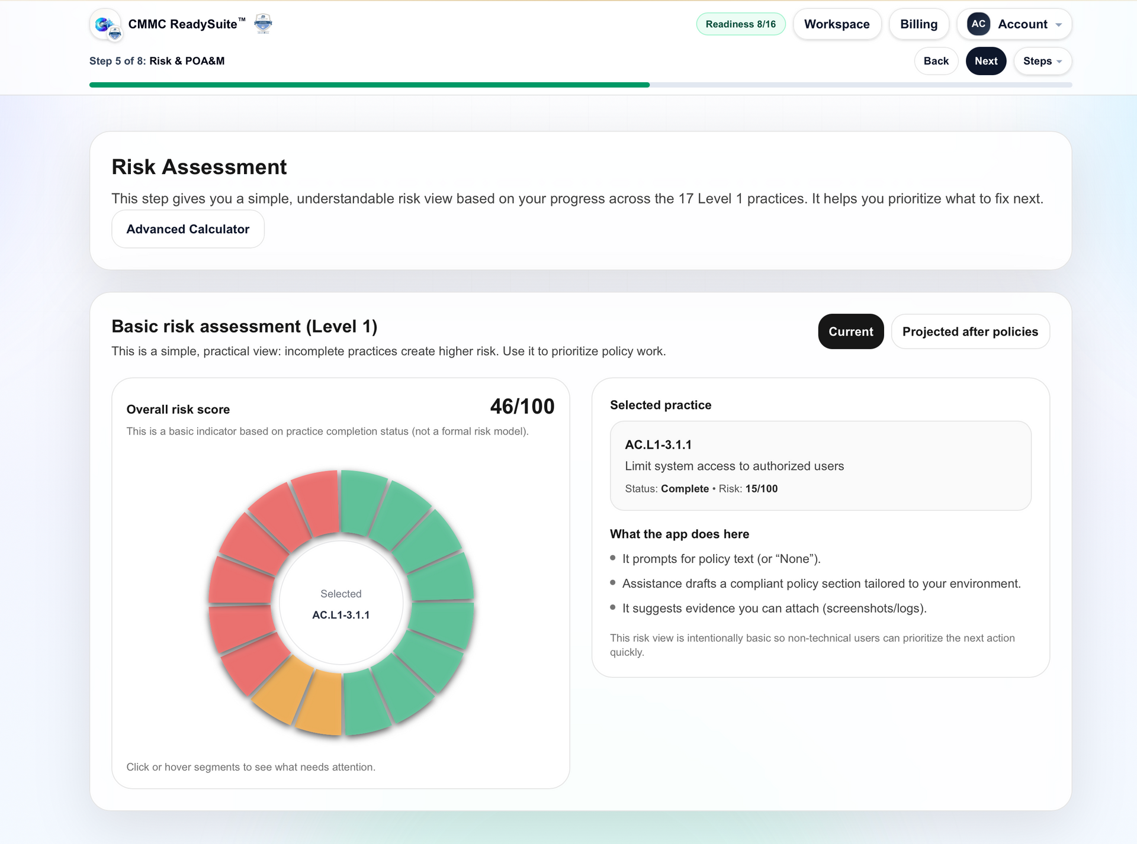The width and height of the screenshot is (1137, 844).
Task: Click the Readiness 8/16 status badge
Action: click(740, 24)
